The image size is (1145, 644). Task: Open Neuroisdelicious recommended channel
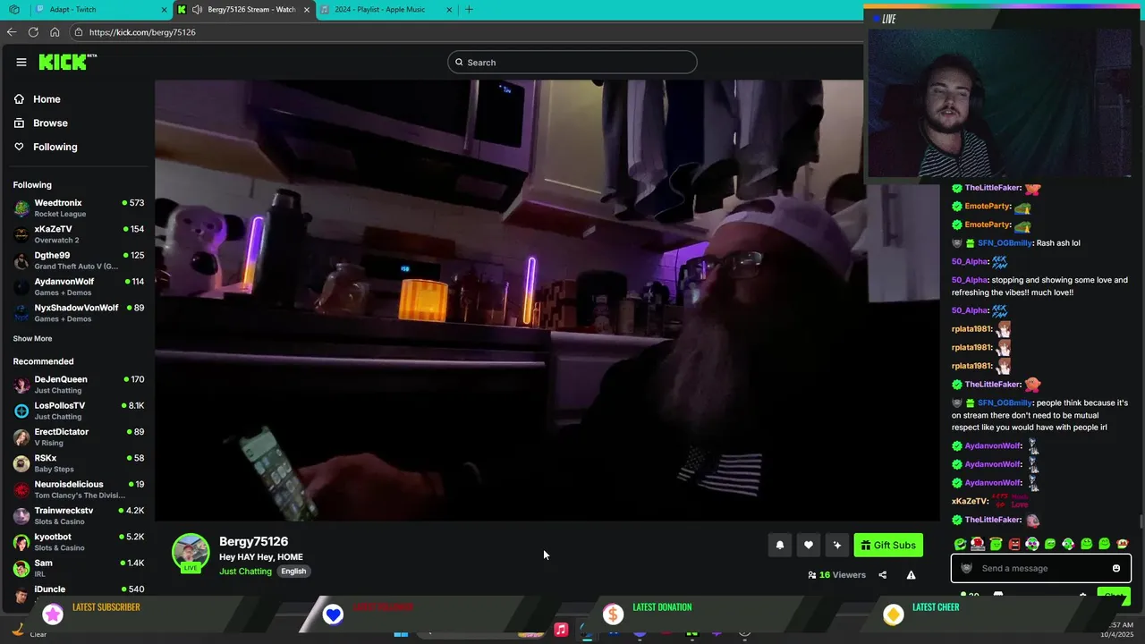click(79, 489)
